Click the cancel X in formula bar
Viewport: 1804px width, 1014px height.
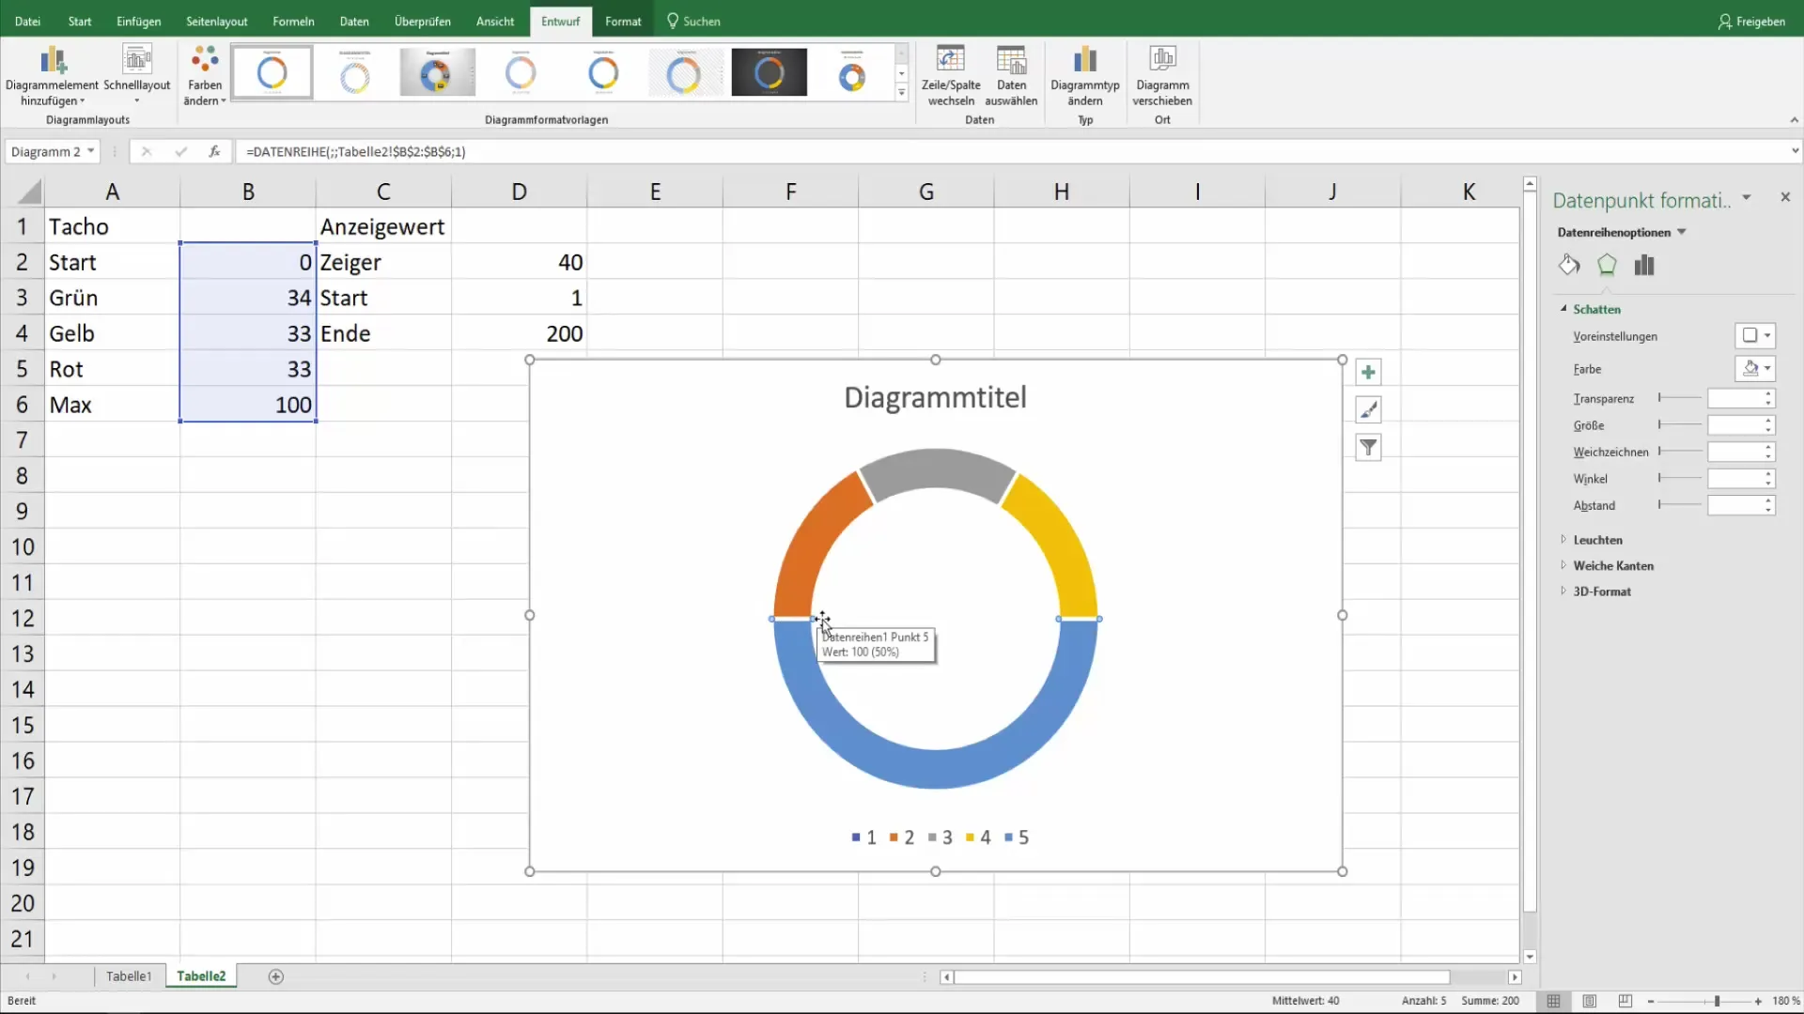[x=146, y=151]
